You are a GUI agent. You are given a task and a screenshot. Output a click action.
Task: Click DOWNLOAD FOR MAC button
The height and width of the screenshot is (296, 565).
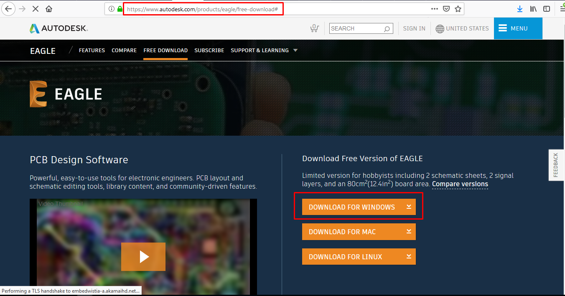[x=359, y=232]
